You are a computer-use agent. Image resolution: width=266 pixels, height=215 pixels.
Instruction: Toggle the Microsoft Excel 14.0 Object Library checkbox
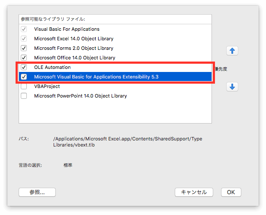pyautogui.click(x=24, y=39)
